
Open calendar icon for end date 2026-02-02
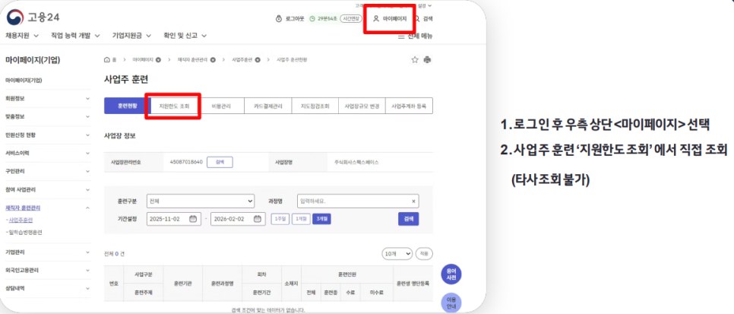(x=257, y=219)
